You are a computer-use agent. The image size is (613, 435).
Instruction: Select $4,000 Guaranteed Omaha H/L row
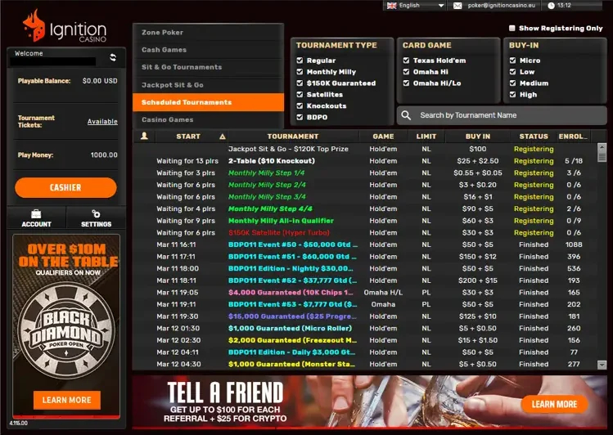coord(366,292)
